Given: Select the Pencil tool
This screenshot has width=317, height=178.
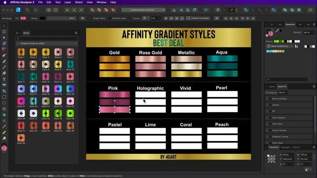Looking at the screenshot, I should click(x=4, y=61).
